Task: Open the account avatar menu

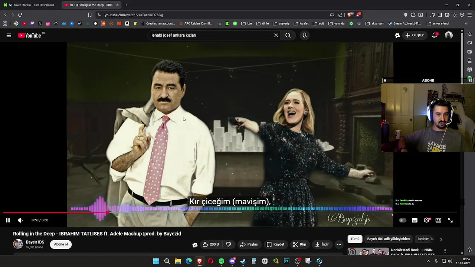Action: 449,35
